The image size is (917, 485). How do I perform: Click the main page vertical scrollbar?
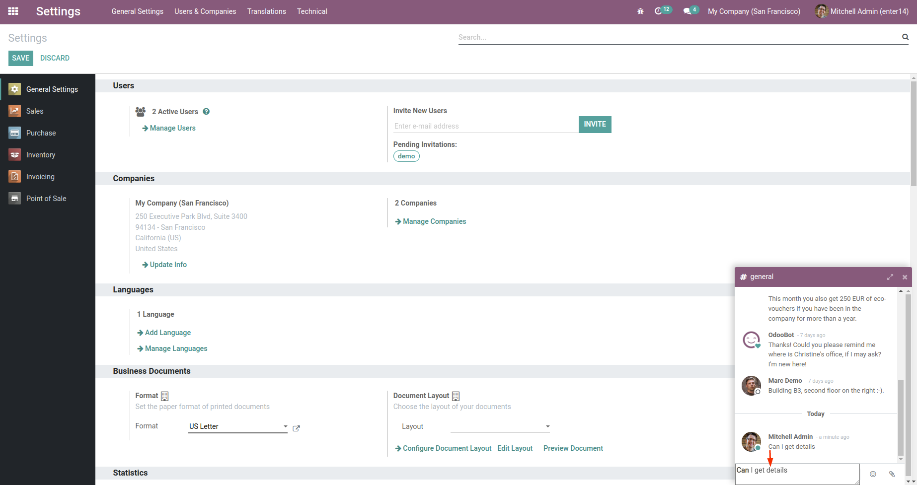click(x=914, y=133)
